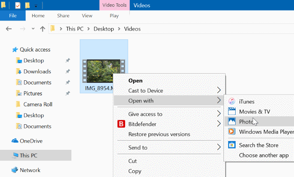Click the Windows Media Player icon
The height and width of the screenshot is (177, 294).
pyautogui.click(x=231, y=131)
